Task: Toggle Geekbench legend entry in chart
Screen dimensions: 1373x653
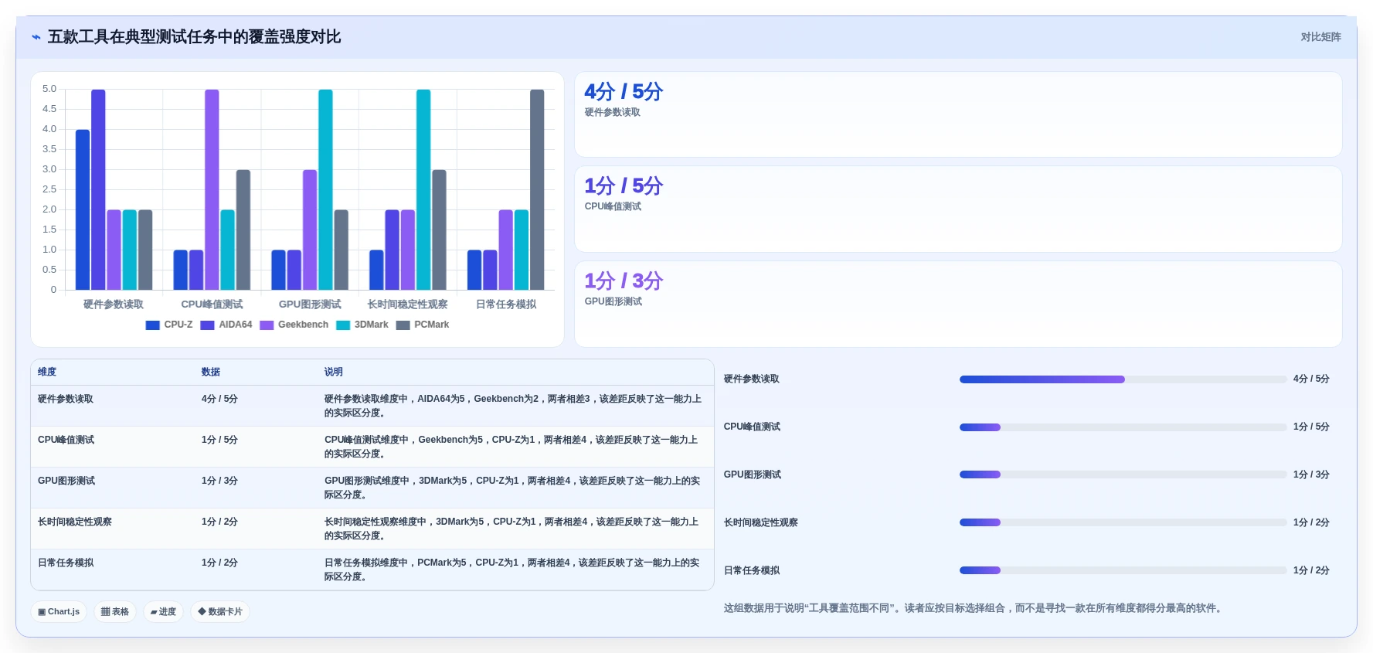Action: click(x=294, y=325)
